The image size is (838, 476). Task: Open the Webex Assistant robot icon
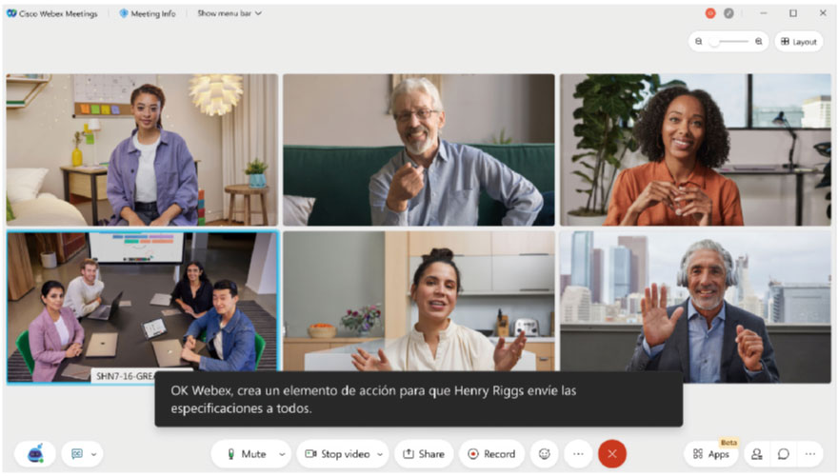[x=34, y=453]
